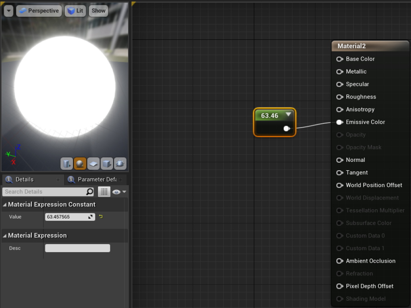The image size is (411, 308).
Task: Open the Lit view mode button
Action: pos(75,11)
